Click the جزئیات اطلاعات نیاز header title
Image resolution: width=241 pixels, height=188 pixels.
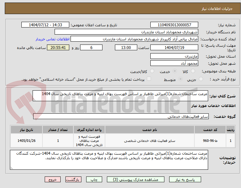(x=217, y=9)
